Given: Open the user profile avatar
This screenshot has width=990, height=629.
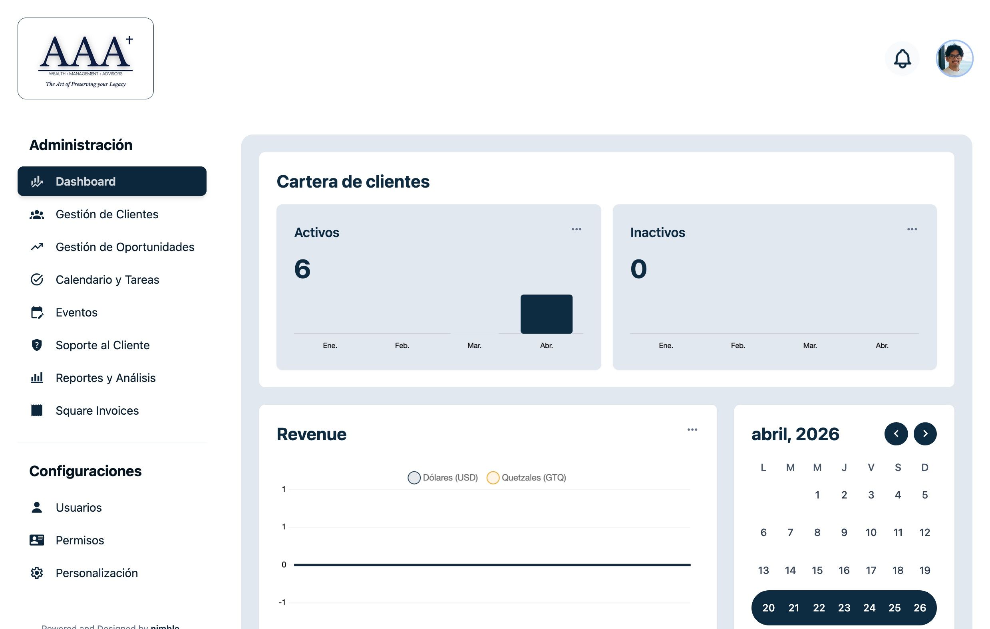Looking at the screenshot, I should pyautogui.click(x=954, y=58).
